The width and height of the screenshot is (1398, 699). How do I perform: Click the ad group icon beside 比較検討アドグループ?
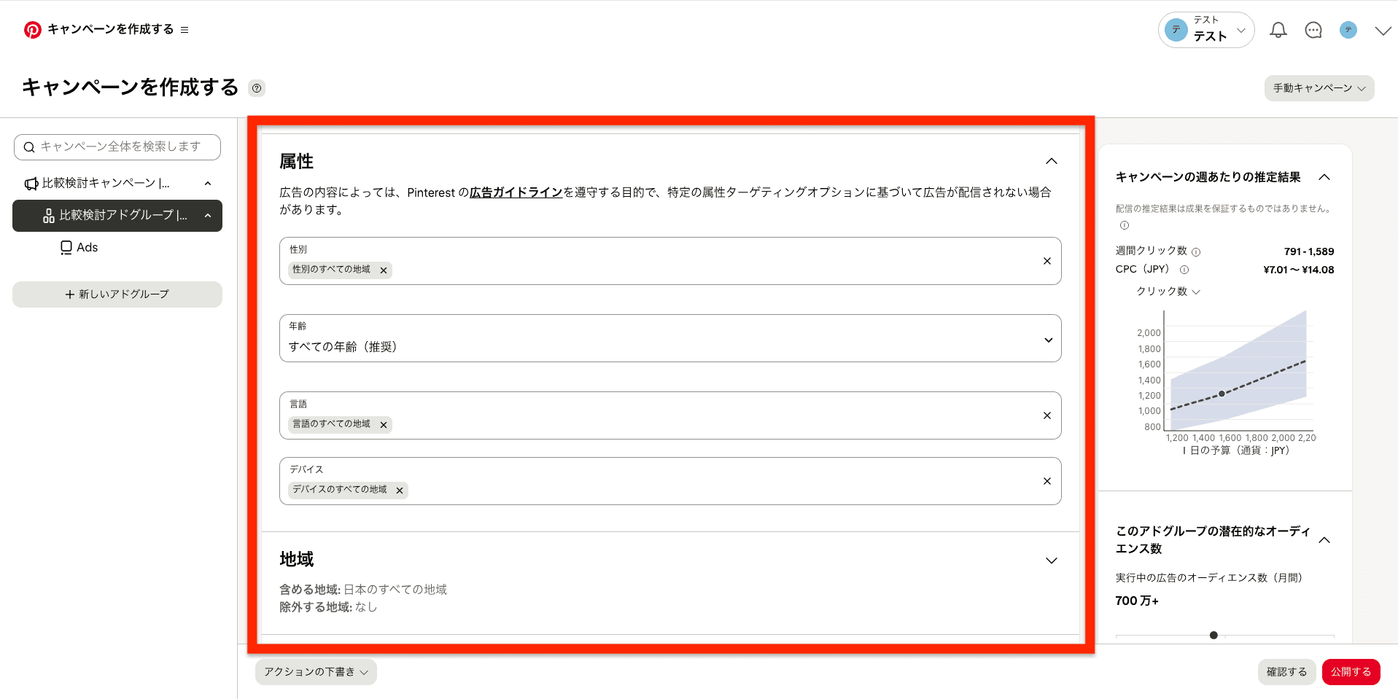pyautogui.click(x=49, y=216)
